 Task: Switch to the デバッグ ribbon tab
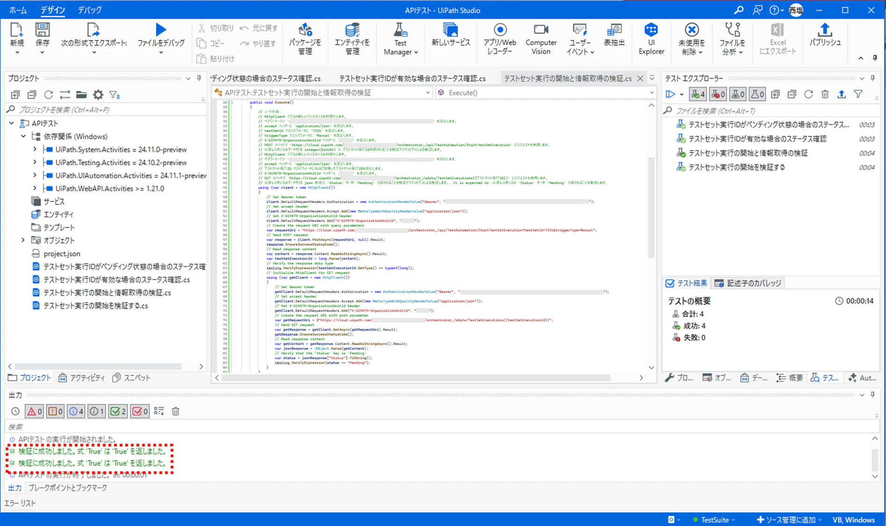tap(90, 10)
